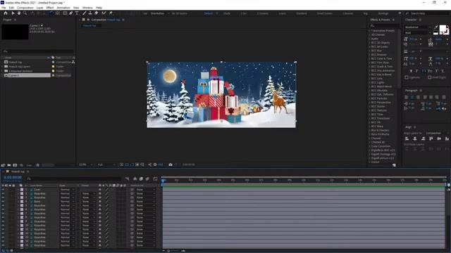Align layers to right edge
This screenshot has width=451, height=253.
[423, 139]
